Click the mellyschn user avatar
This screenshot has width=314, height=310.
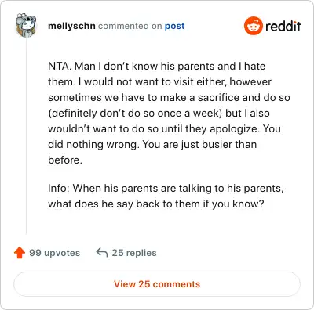pos(26,25)
